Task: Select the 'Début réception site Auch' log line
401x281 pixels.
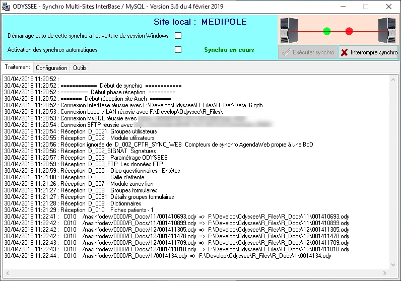Action: tap(88, 99)
